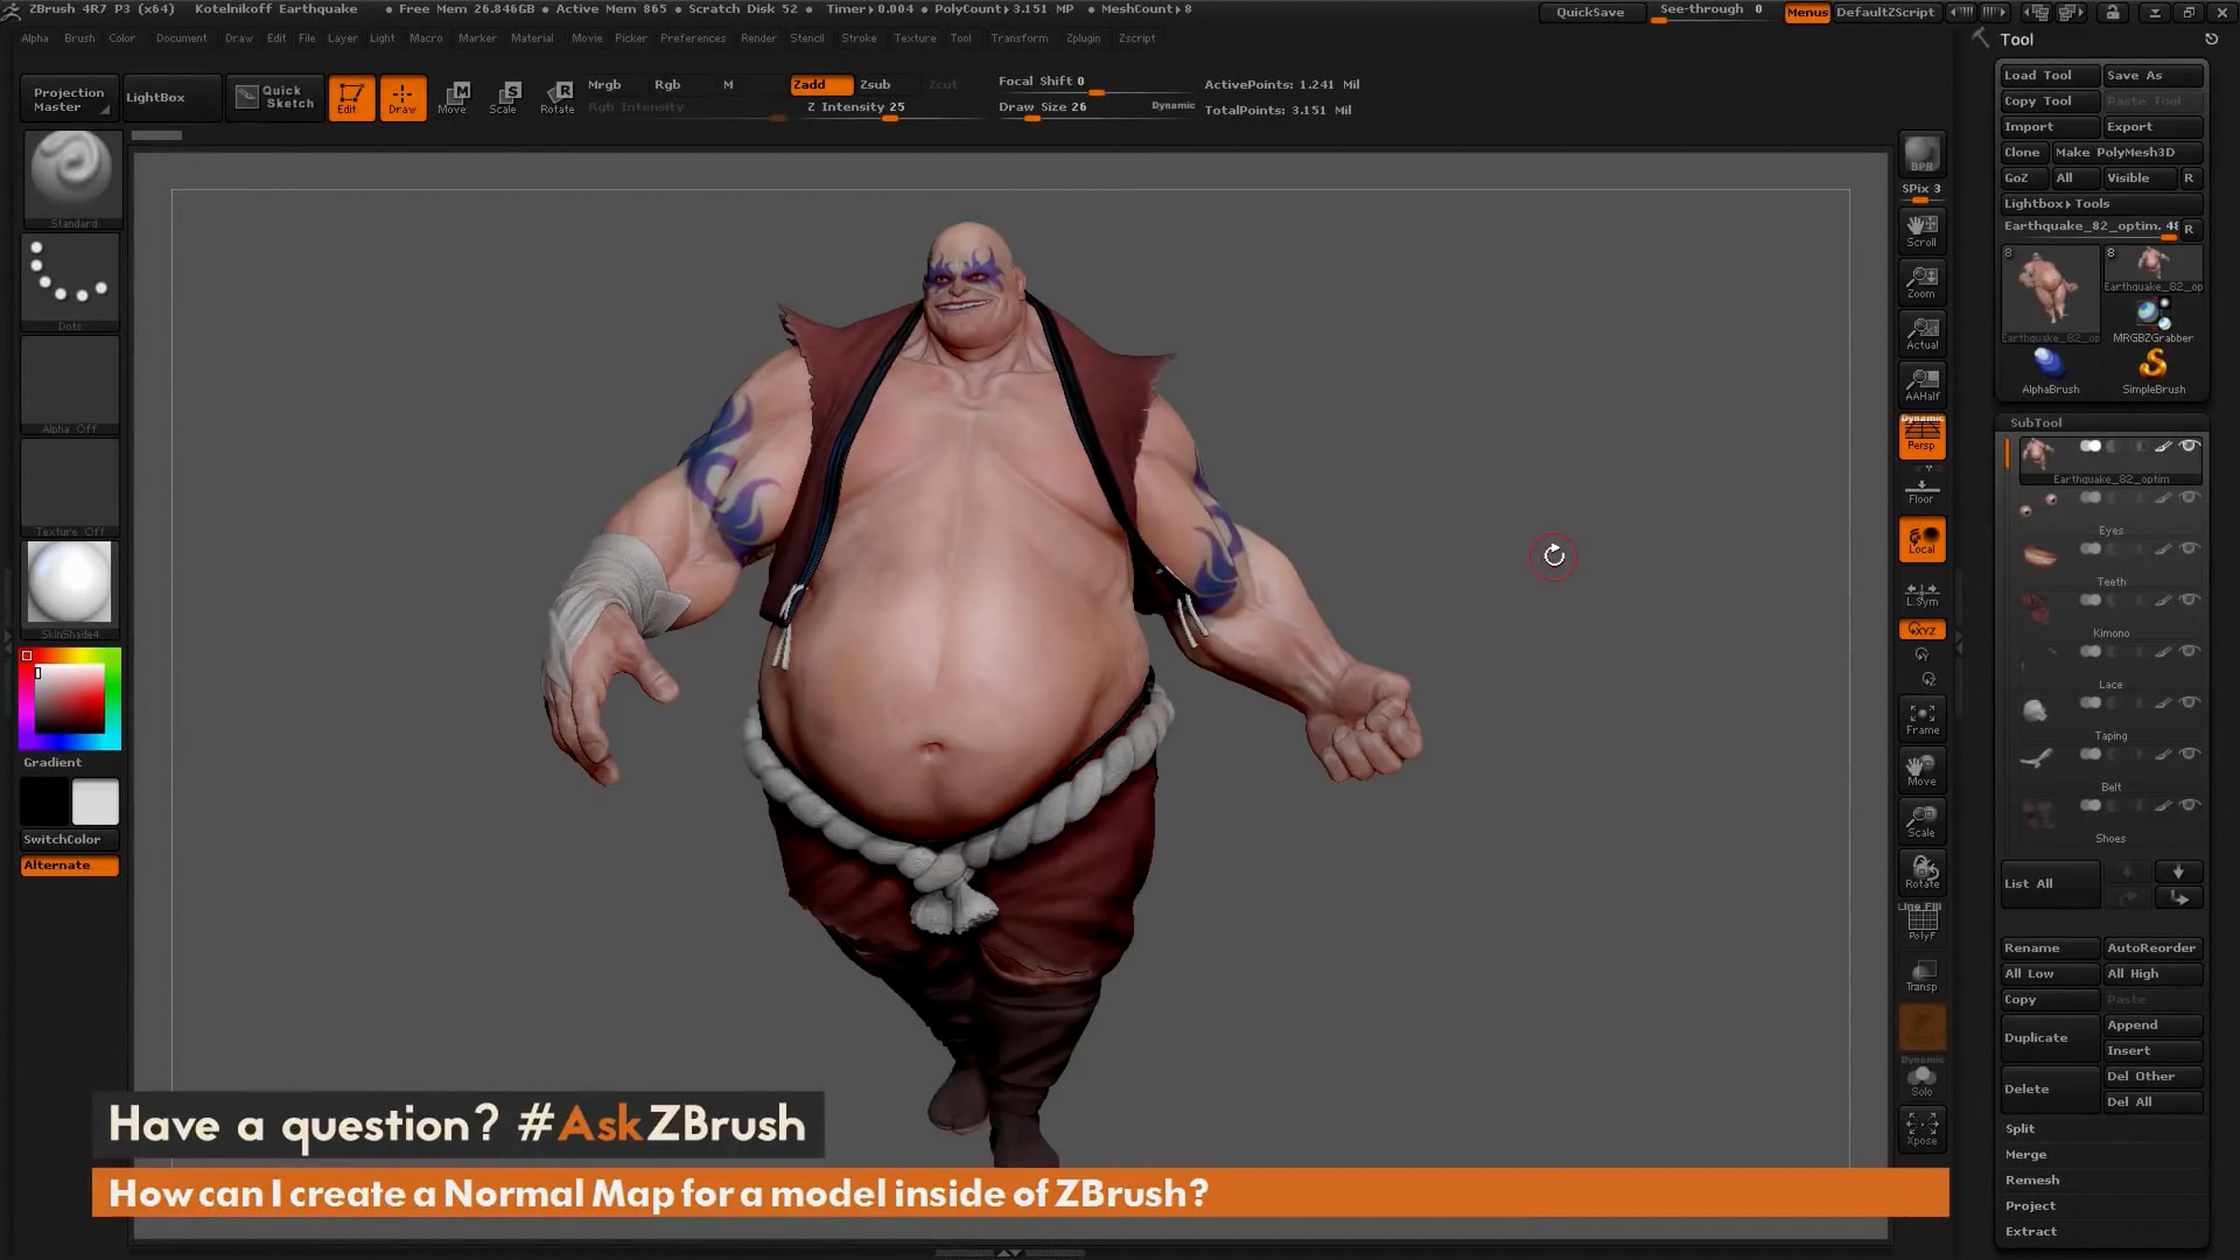2240x1260 pixels.
Task: Open the Render menu
Action: point(758,38)
